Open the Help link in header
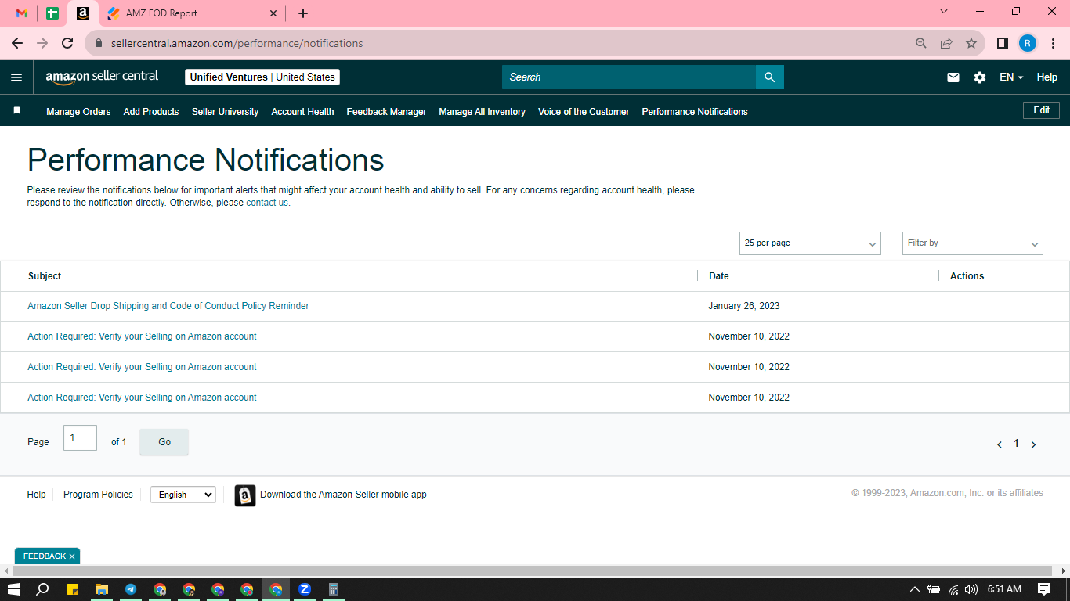This screenshot has height=601, width=1070. pyautogui.click(x=1047, y=77)
